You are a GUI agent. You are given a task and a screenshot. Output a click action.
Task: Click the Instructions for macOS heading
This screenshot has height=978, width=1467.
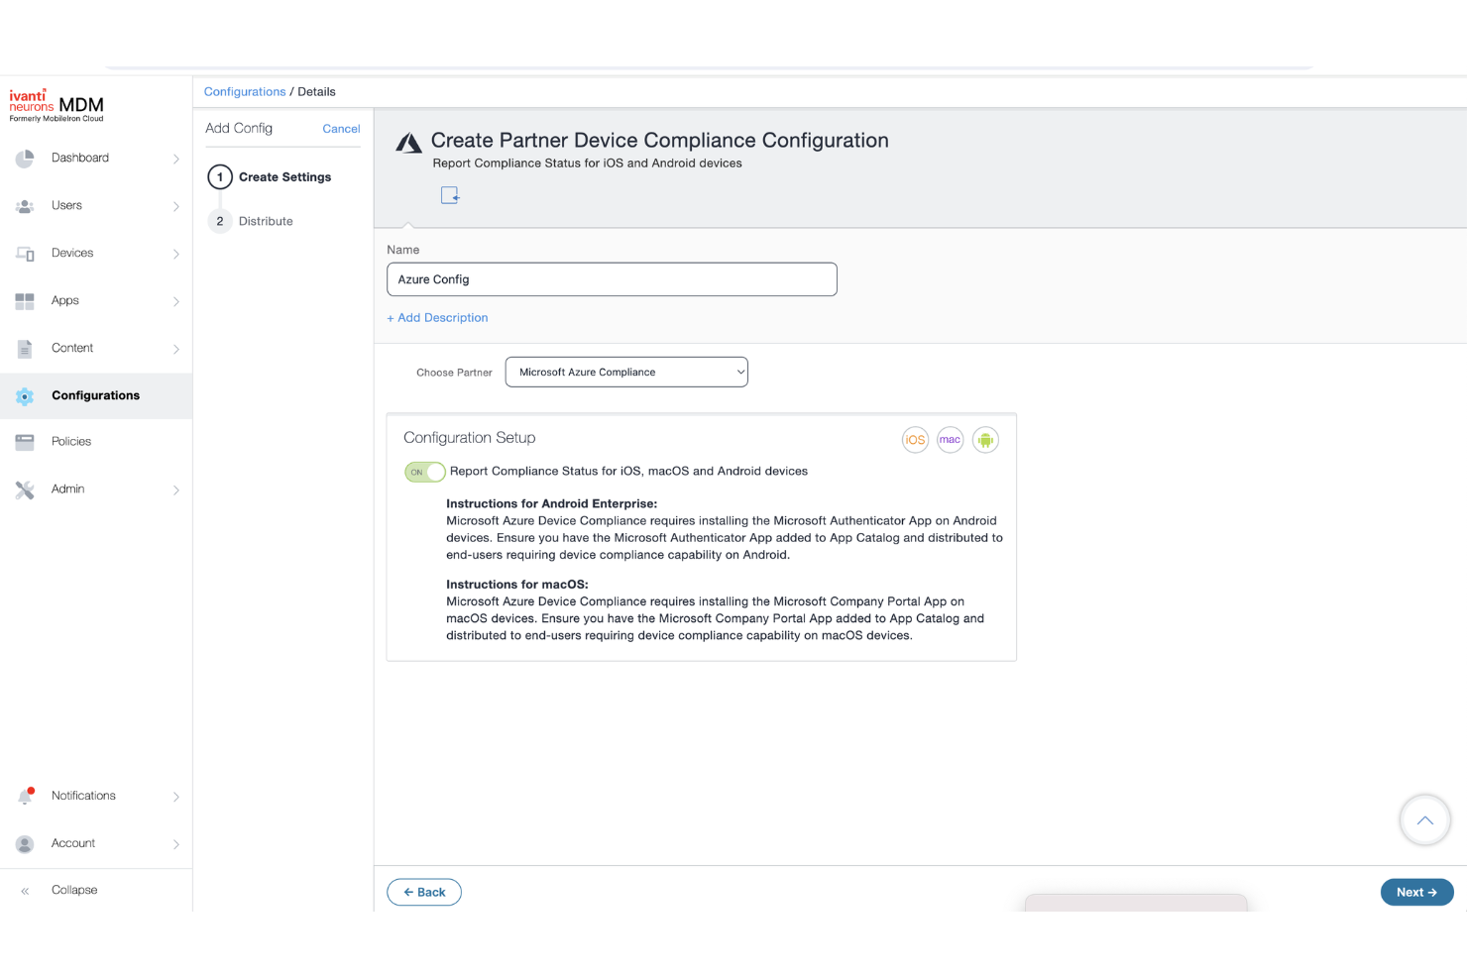[x=517, y=585]
